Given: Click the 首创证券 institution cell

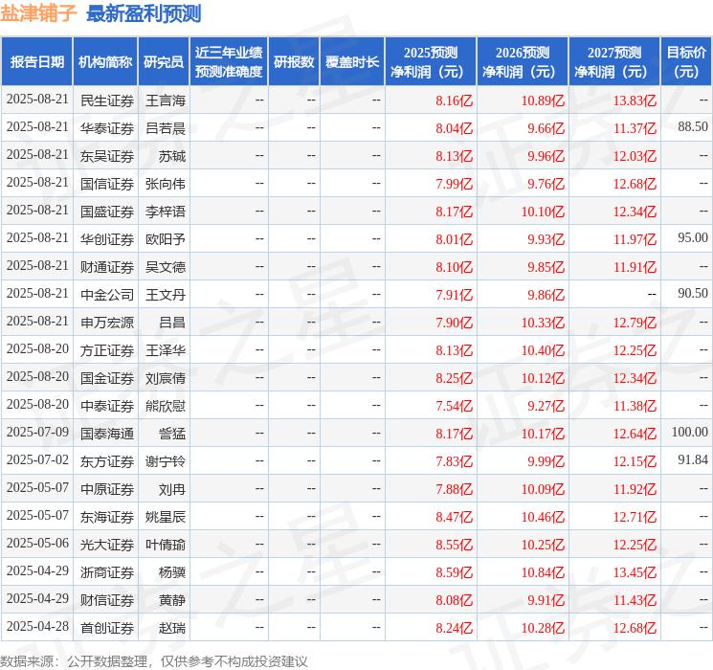Looking at the screenshot, I should point(107,628).
